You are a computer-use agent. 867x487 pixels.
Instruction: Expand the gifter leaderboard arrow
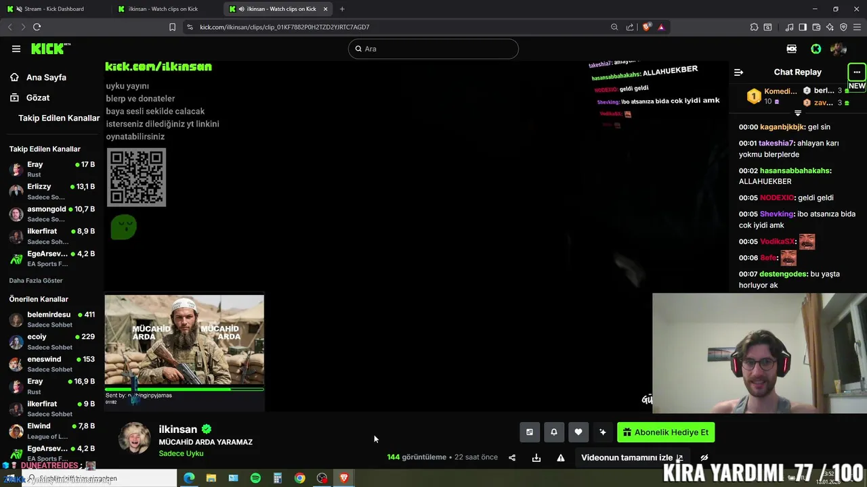click(x=798, y=113)
